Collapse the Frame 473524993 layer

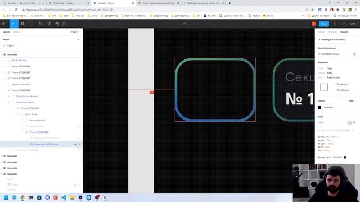22,132
